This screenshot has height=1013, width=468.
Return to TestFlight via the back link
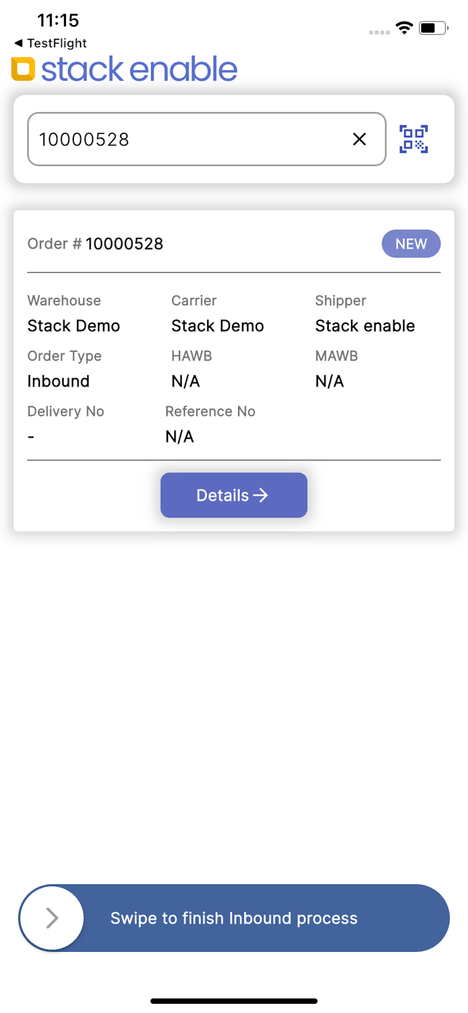click(x=50, y=43)
